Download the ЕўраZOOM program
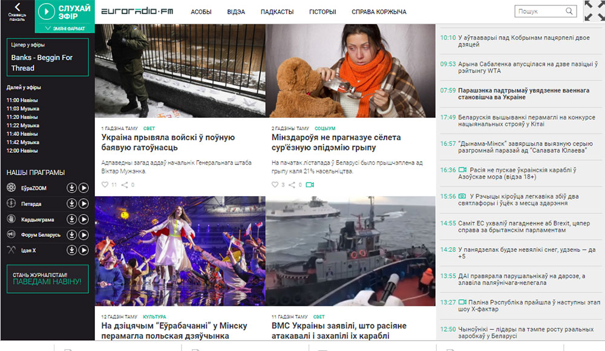 tap(71, 188)
